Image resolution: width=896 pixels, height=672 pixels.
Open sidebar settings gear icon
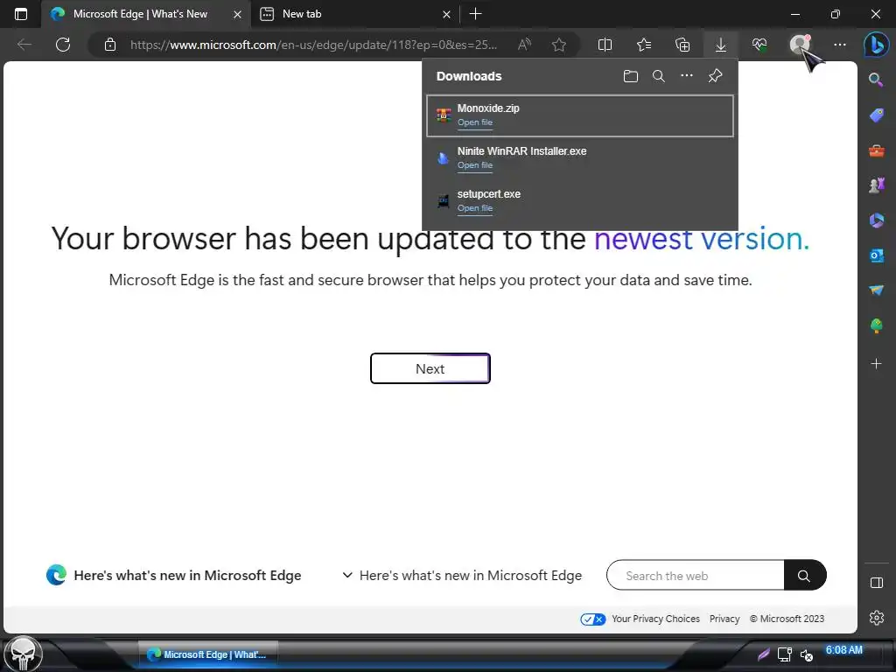pos(876,618)
